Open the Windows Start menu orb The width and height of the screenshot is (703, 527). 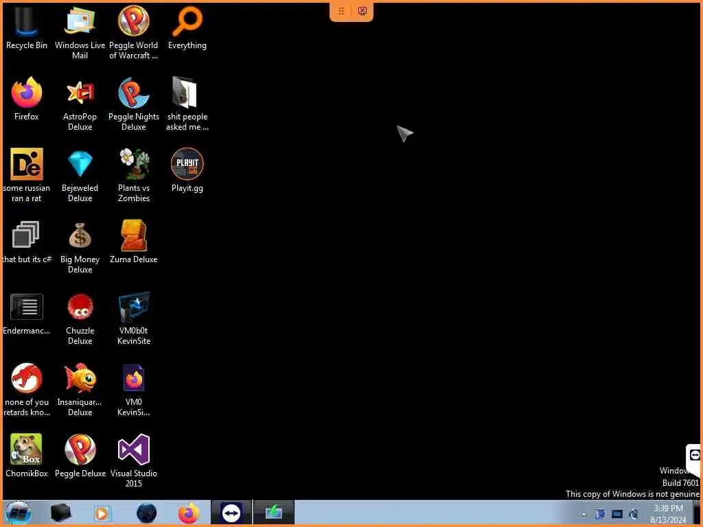pos(18,513)
